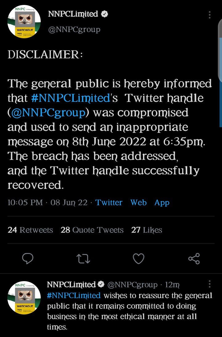The height and width of the screenshot is (337, 222).
Task: View the 28 Quote Tweets list
Action: click(92, 230)
